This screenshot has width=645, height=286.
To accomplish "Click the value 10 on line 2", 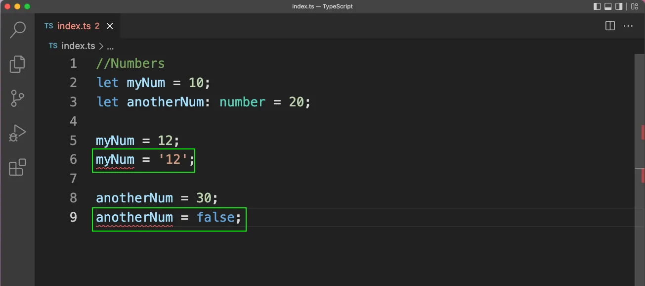I will [x=196, y=83].
